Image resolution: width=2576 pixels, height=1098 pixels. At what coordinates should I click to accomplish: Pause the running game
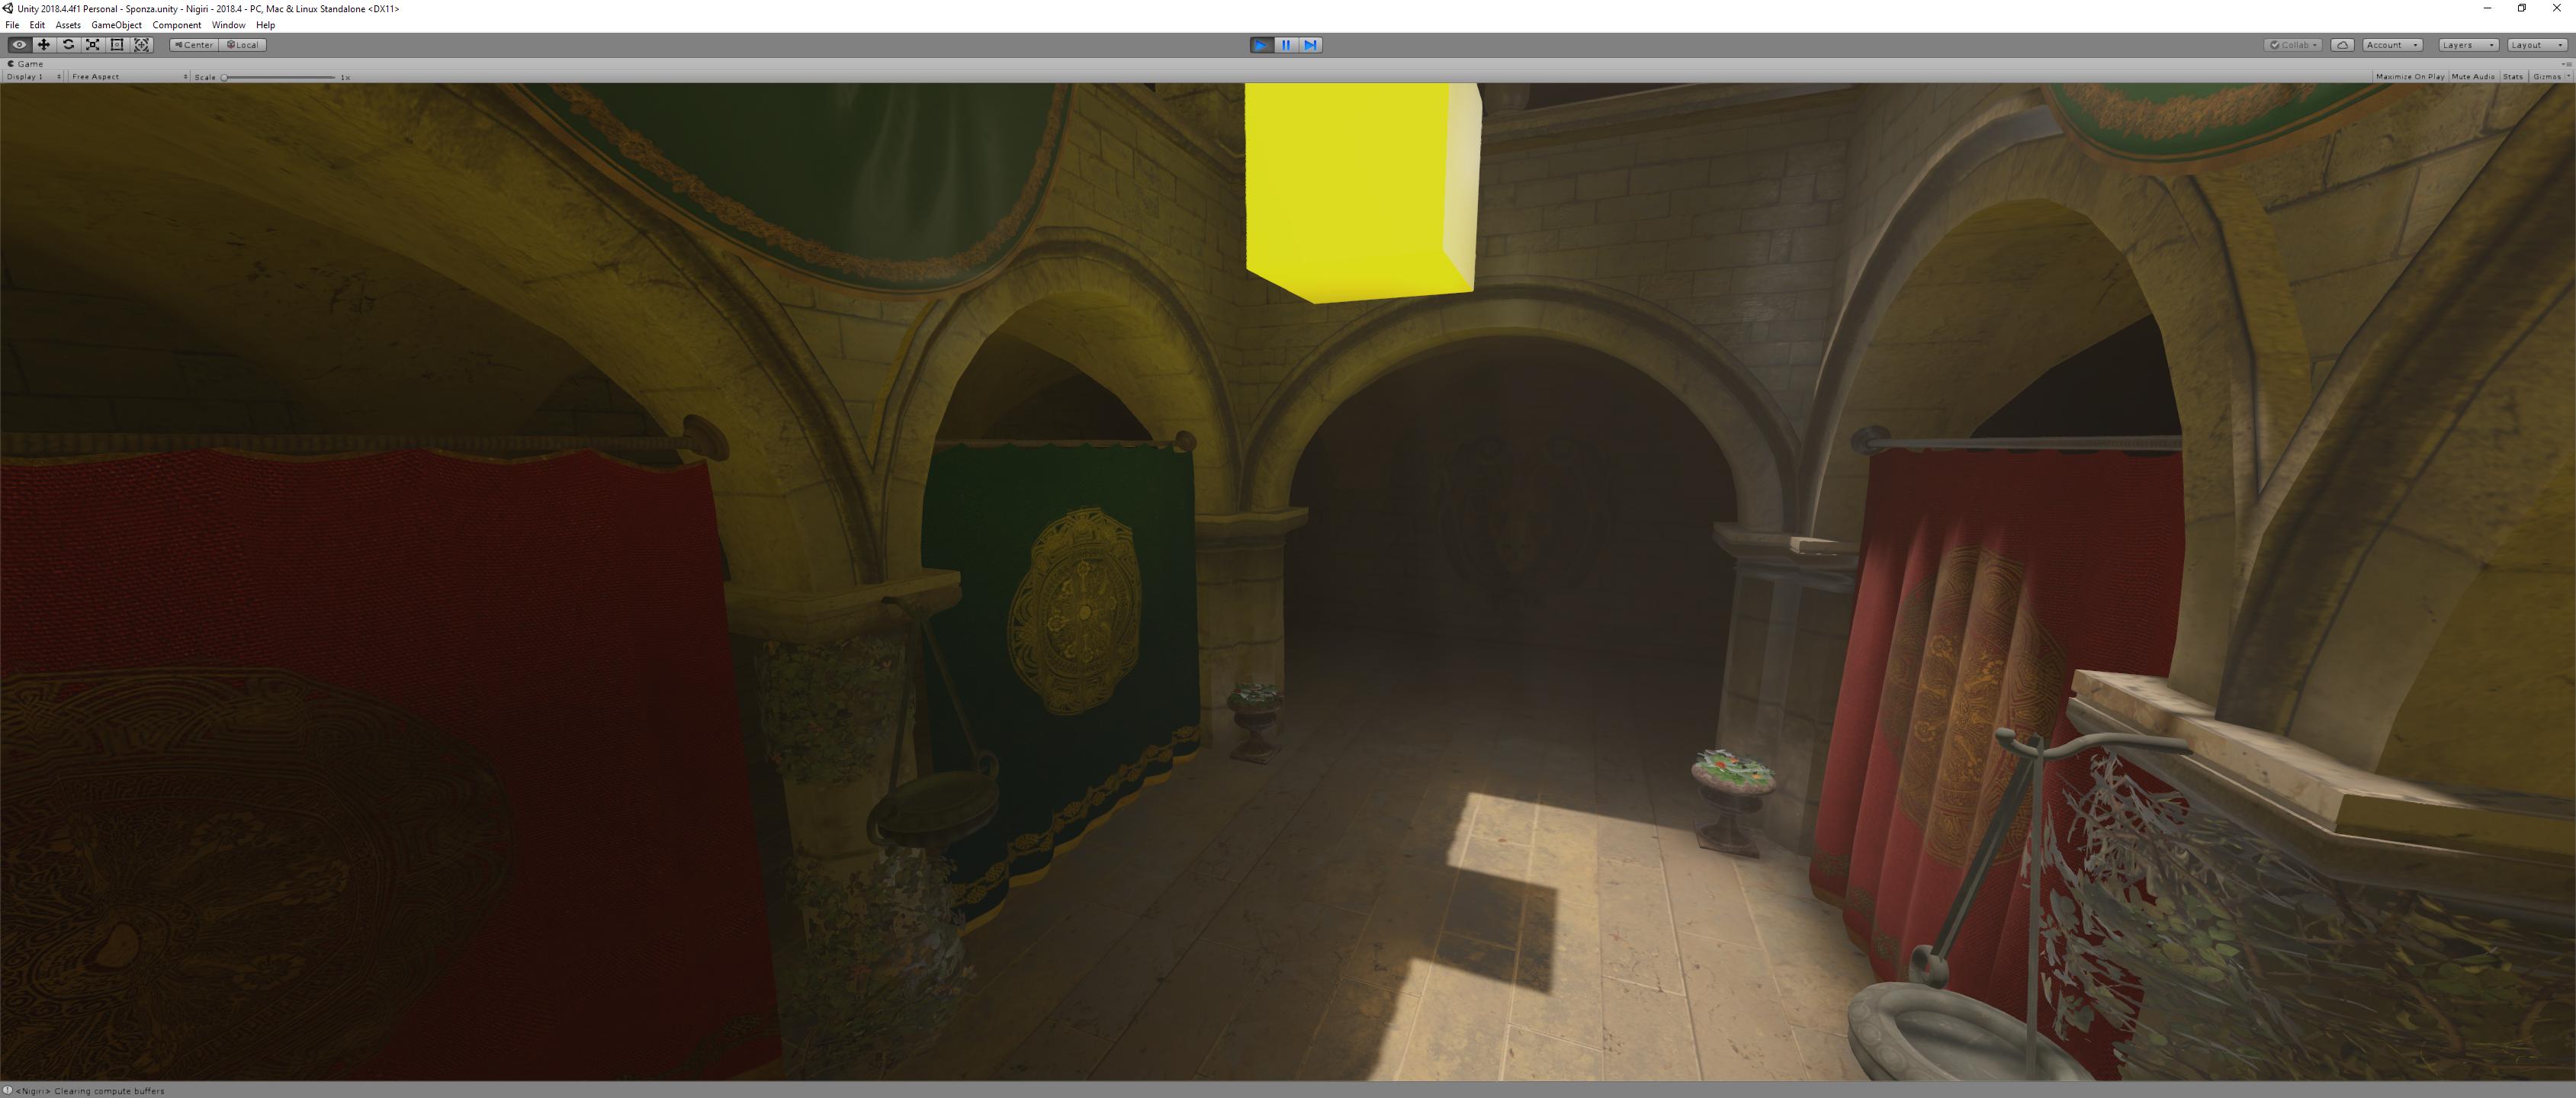(1286, 45)
